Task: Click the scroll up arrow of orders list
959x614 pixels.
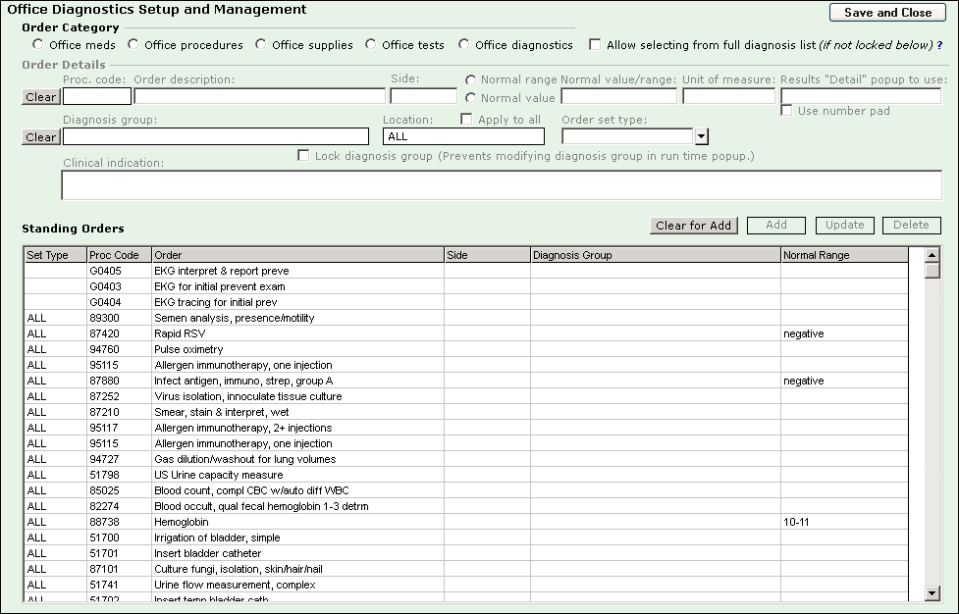Action: click(x=932, y=255)
